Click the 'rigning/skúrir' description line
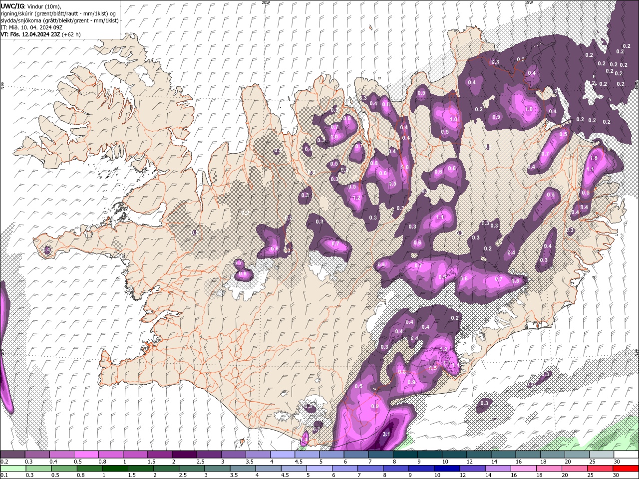 pos(58,13)
